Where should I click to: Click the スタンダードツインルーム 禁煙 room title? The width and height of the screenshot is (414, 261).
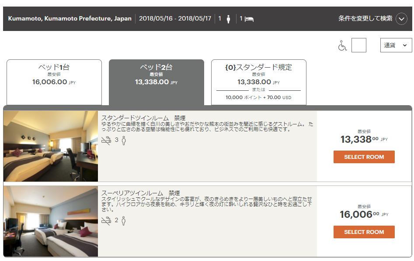(x=143, y=118)
